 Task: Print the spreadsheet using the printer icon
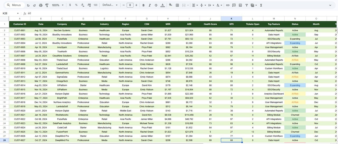pos(41,5)
